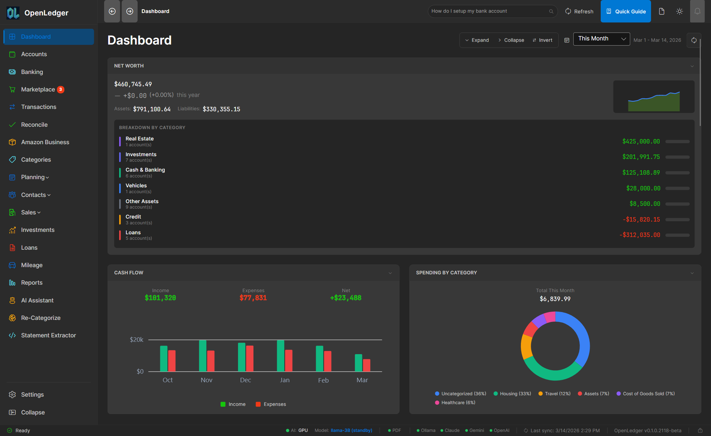Viewport: 711px width, 436px height.
Task: Collapse the Net Worth panel
Action: [x=692, y=66]
